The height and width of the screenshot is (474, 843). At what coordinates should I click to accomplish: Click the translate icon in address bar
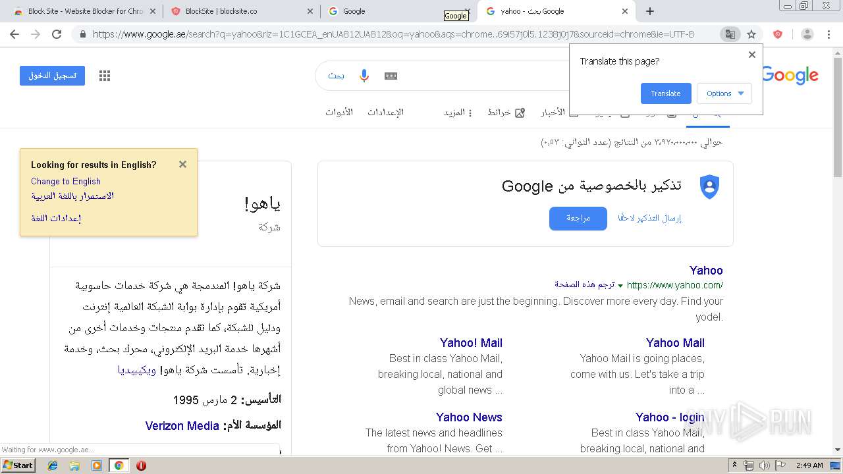(730, 34)
